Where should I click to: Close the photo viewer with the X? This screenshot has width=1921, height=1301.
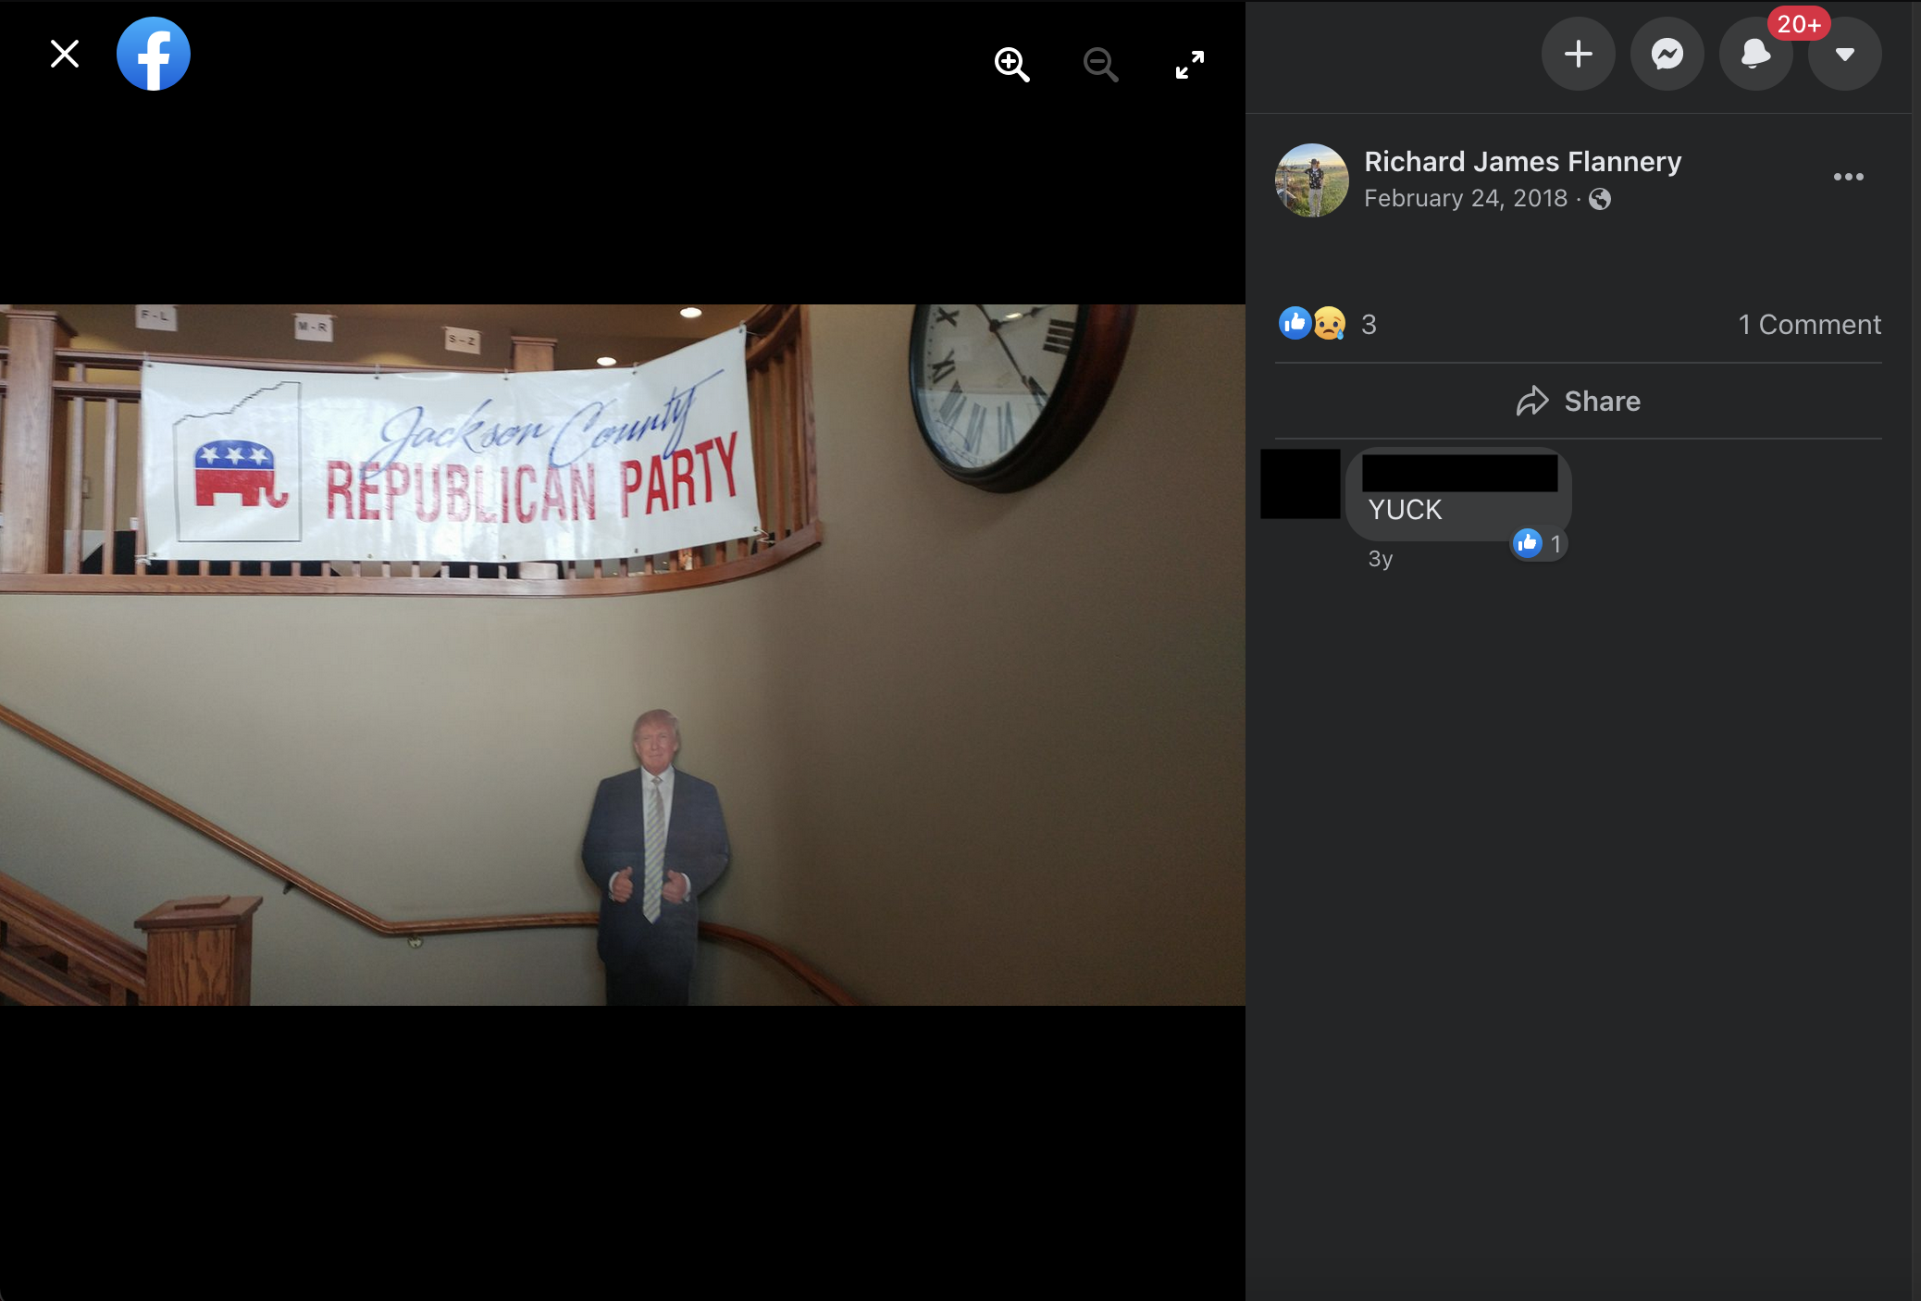pyautogui.click(x=65, y=54)
